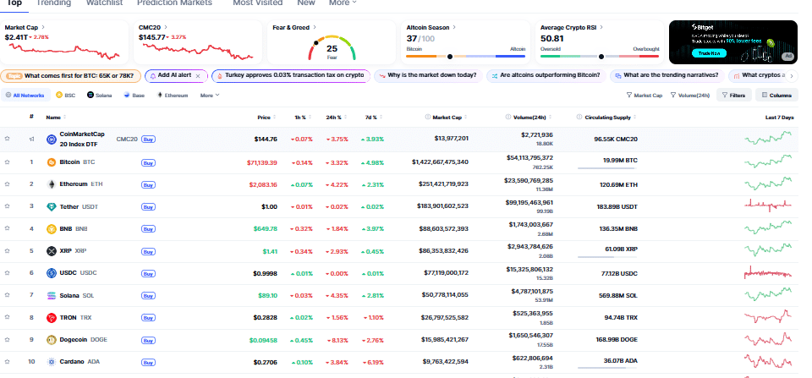812x378 pixels.
Task: Switch to the New tab
Action: pyautogui.click(x=306, y=3)
